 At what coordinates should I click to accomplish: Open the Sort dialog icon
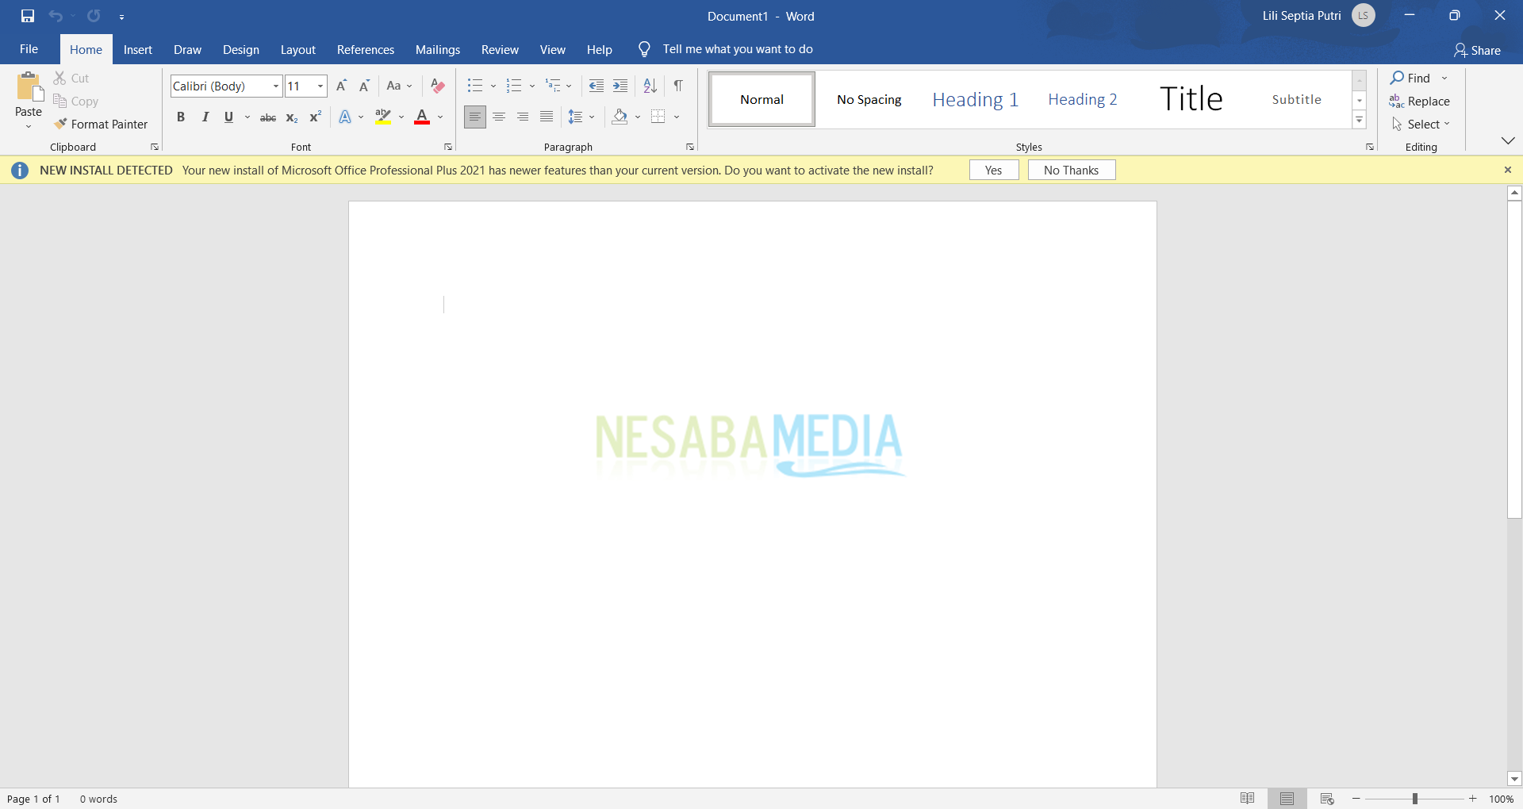point(650,86)
